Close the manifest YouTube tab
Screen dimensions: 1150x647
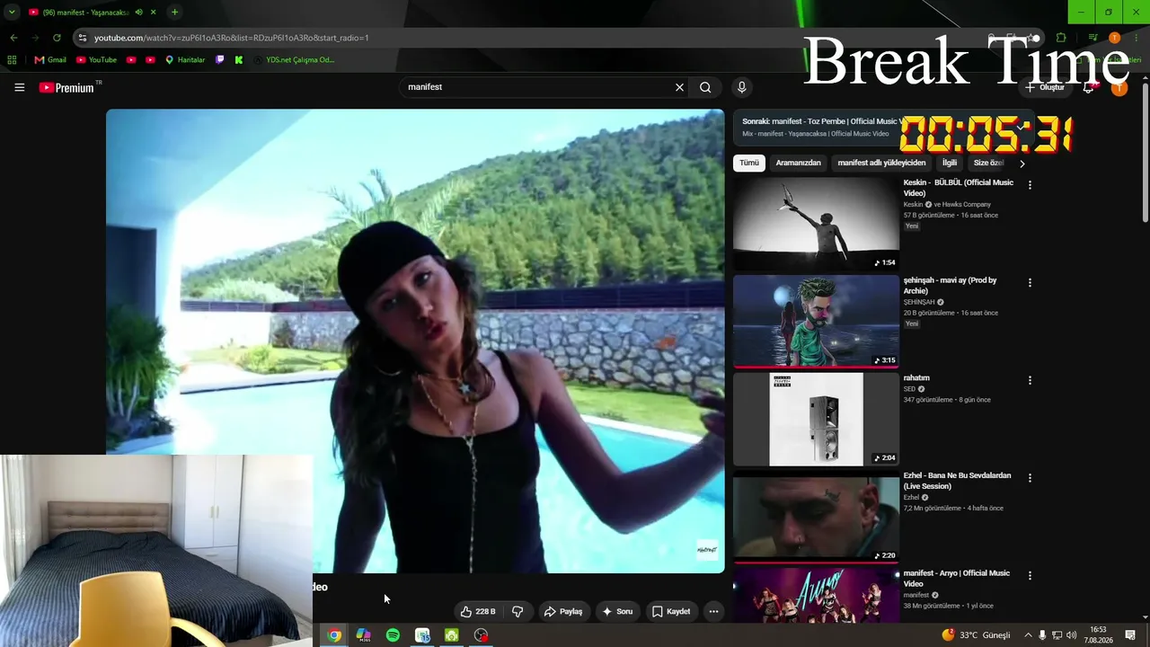pos(154,13)
